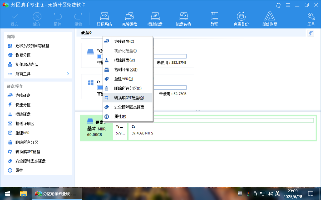Select the 擦除磁盘 toolbar icon
The width and height of the screenshot is (321, 200).
click(x=155, y=19)
